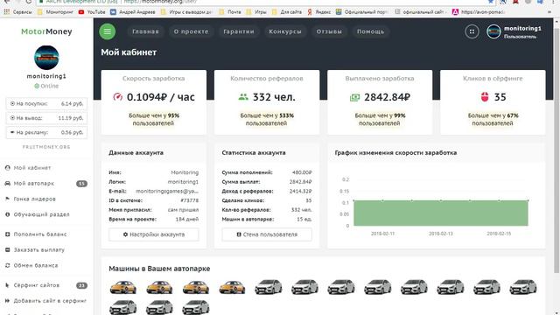560x315 pixels.
Task: Open the Гарантии page
Action: (239, 31)
